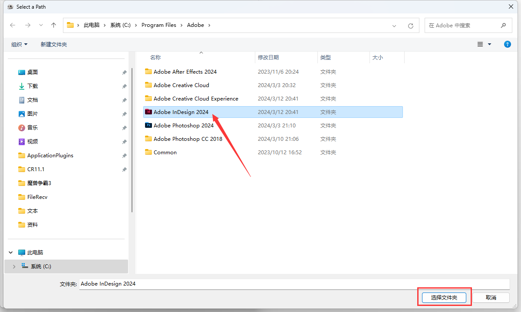Screen dimensions: 521x312
Task: Select the Common folder icon
Action: point(148,152)
